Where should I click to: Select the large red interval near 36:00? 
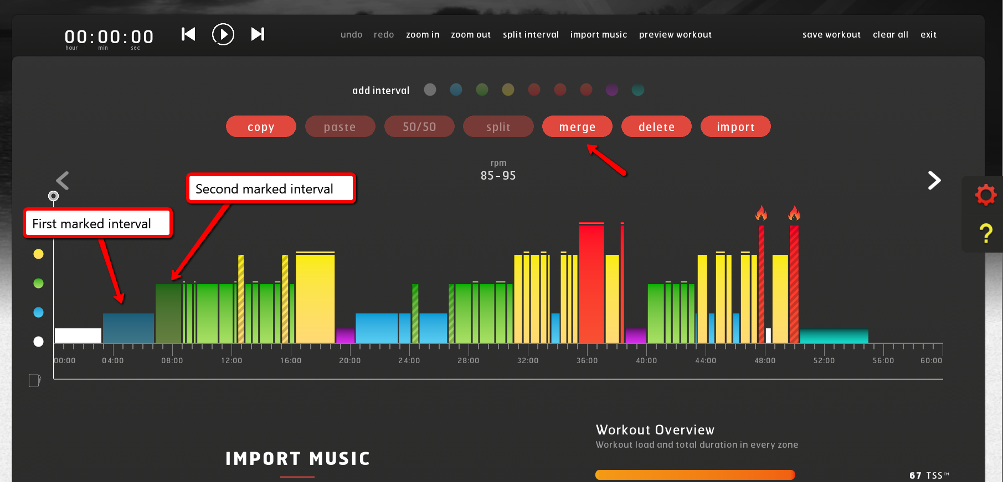pyautogui.click(x=591, y=283)
